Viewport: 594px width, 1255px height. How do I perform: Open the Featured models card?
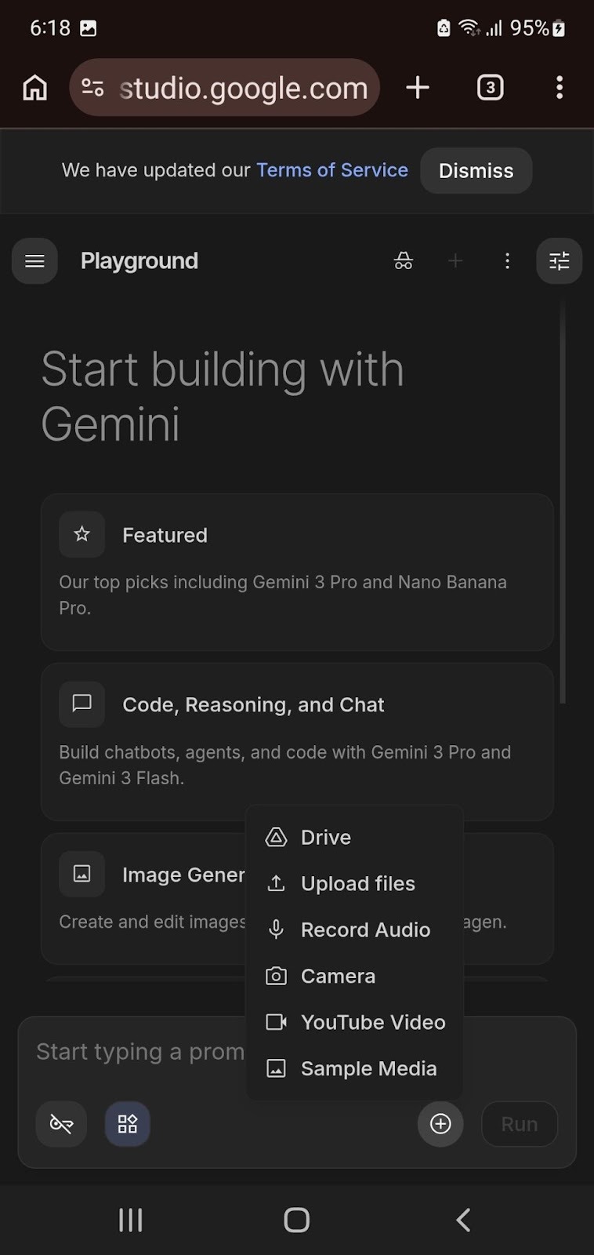click(297, 571)
